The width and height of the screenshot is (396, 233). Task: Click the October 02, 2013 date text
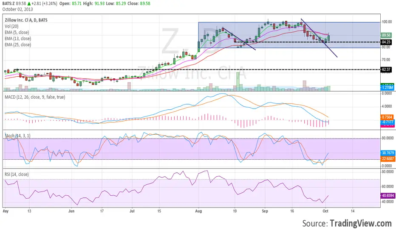tap(18, 9)
